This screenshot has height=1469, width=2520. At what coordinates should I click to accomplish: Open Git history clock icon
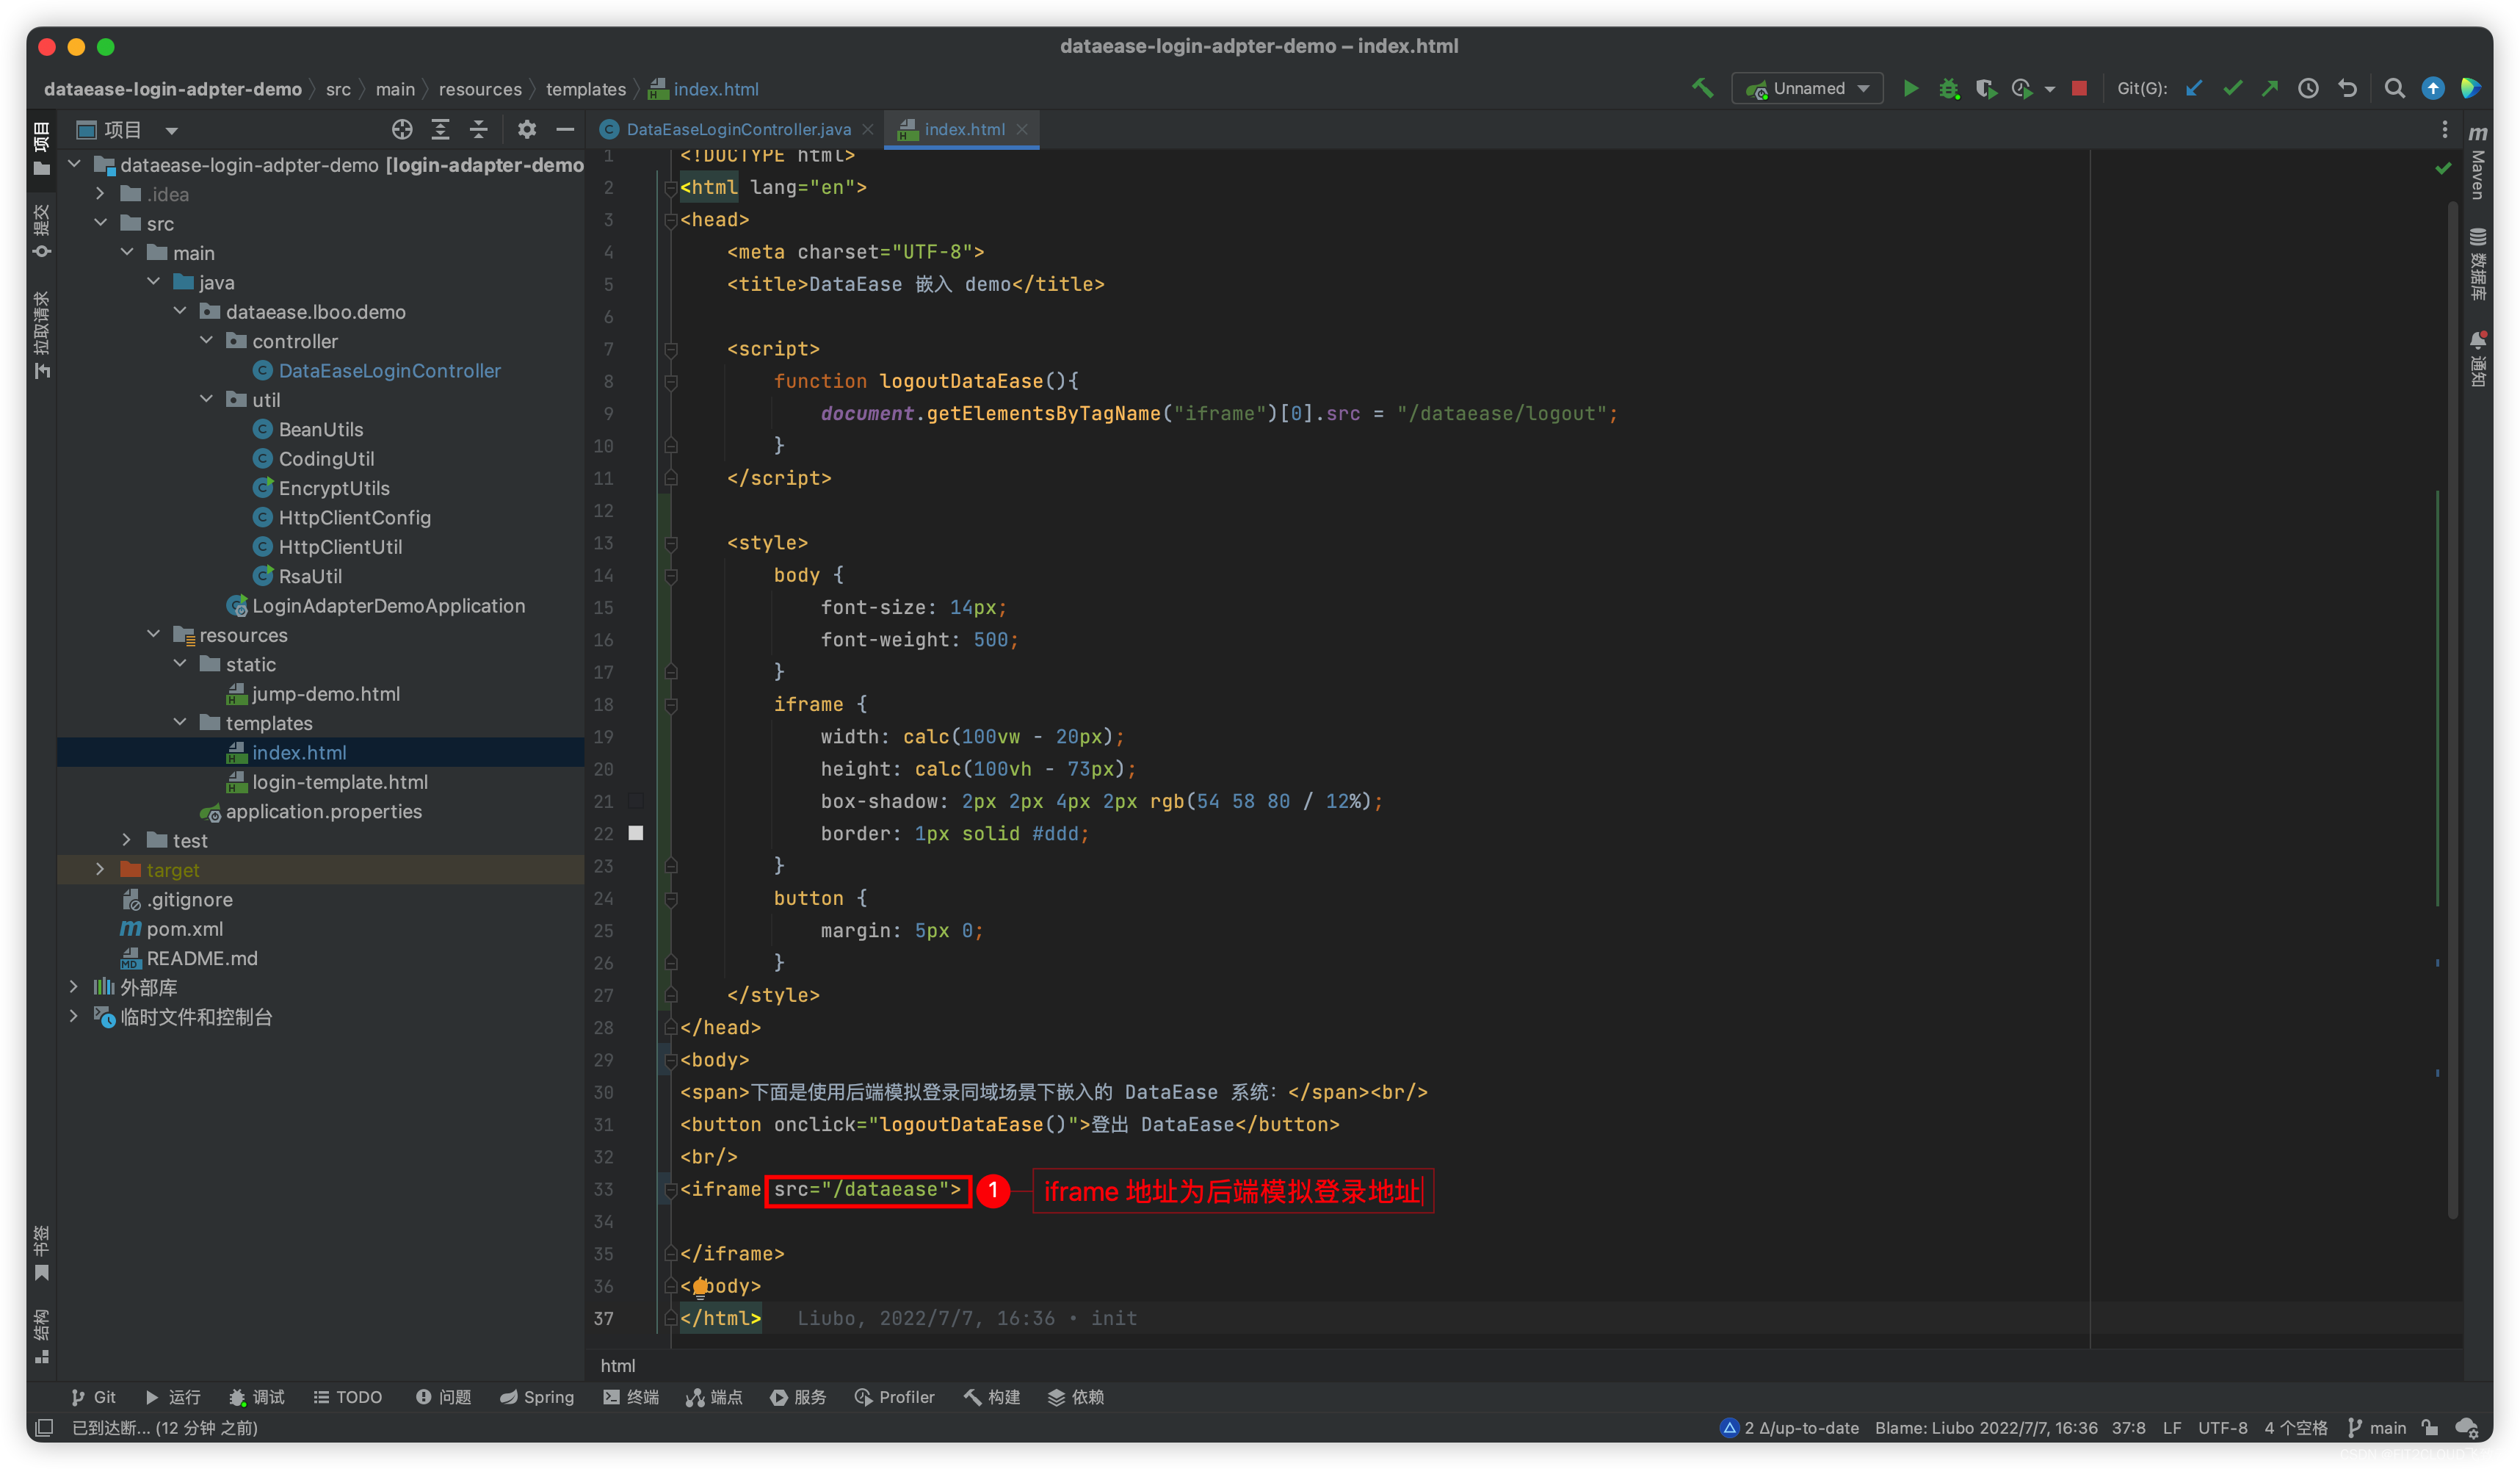coord(2308,88)
